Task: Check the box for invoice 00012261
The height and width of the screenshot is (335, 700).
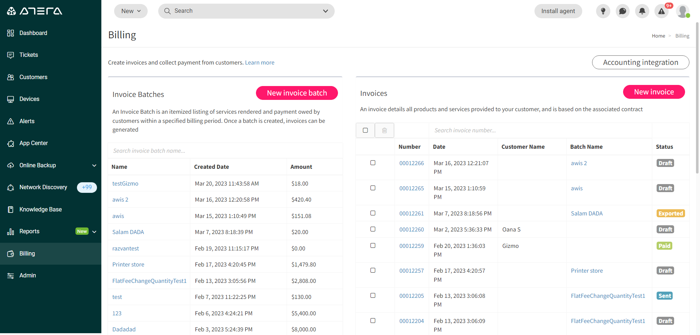Action: (373, 213)
